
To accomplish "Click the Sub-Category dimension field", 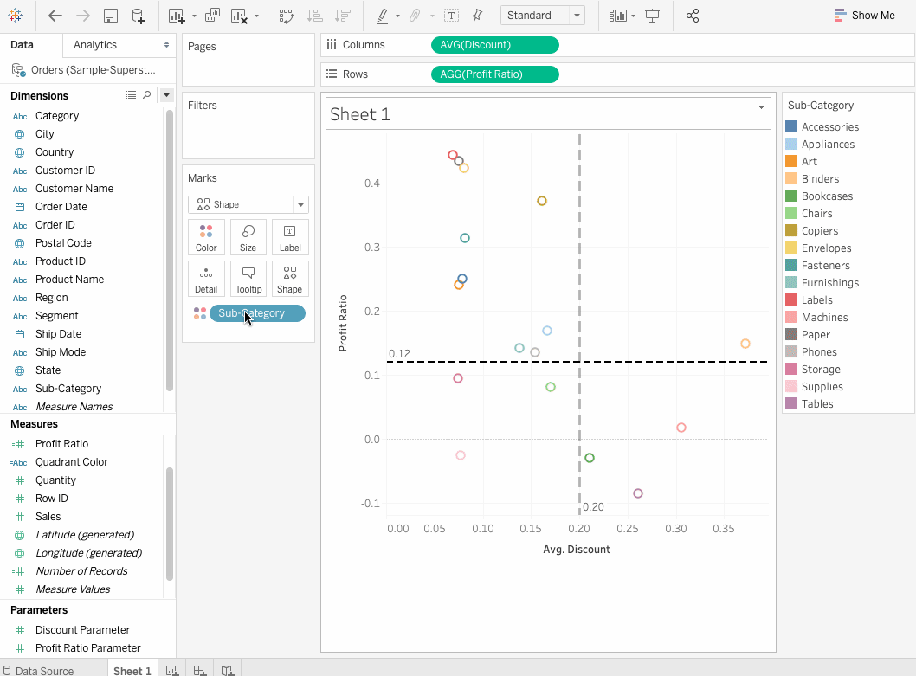I will click(x=68, y=389).
